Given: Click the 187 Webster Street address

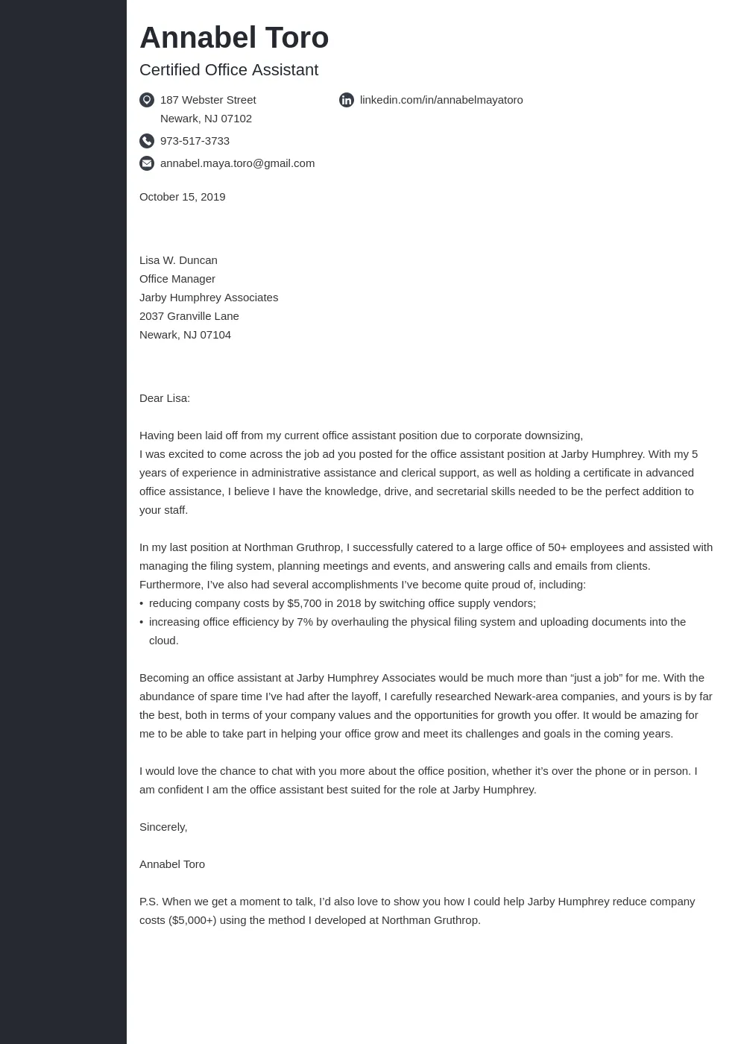Looking at the screenshot, I should click(x=208, y=100).
